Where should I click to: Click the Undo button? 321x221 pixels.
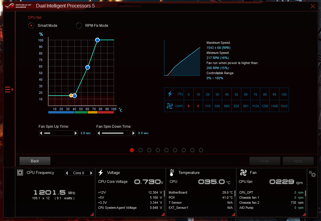[265, 161]
